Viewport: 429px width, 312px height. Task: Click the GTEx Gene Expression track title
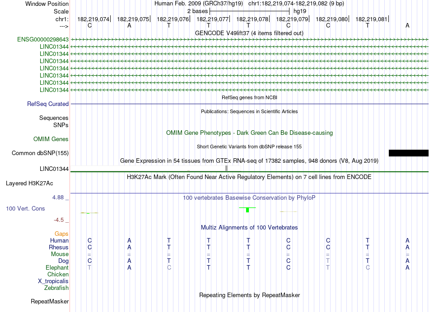pyautogui.click(x=249, y=161)
